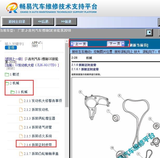The image size is (160, 158).
Task: Click the 2.1.6.1 拆卸正时皮带 heading in document
Action: coord(85,69)
